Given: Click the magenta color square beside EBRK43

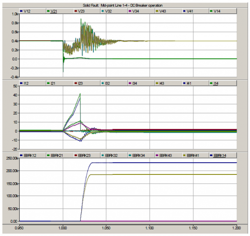Looking at the screenshot, I should (157, 155).
